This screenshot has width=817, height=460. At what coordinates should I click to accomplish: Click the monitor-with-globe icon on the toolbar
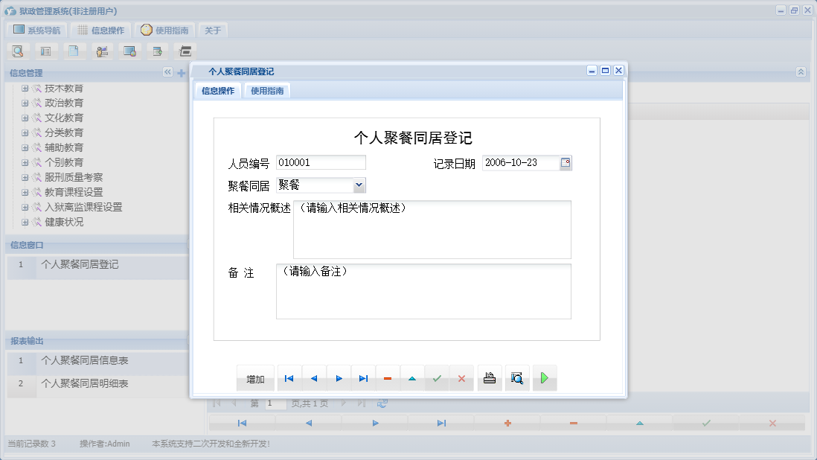point(129,51)
